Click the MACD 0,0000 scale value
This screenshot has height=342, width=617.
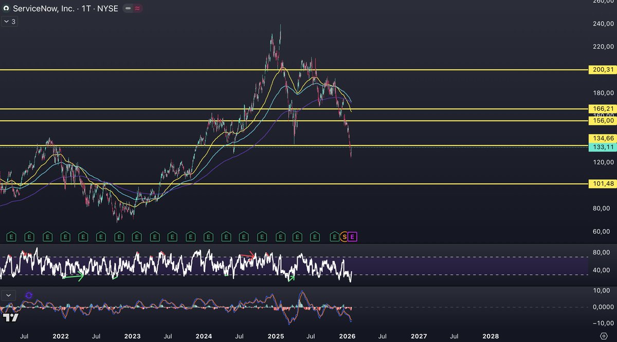[604, 307]
